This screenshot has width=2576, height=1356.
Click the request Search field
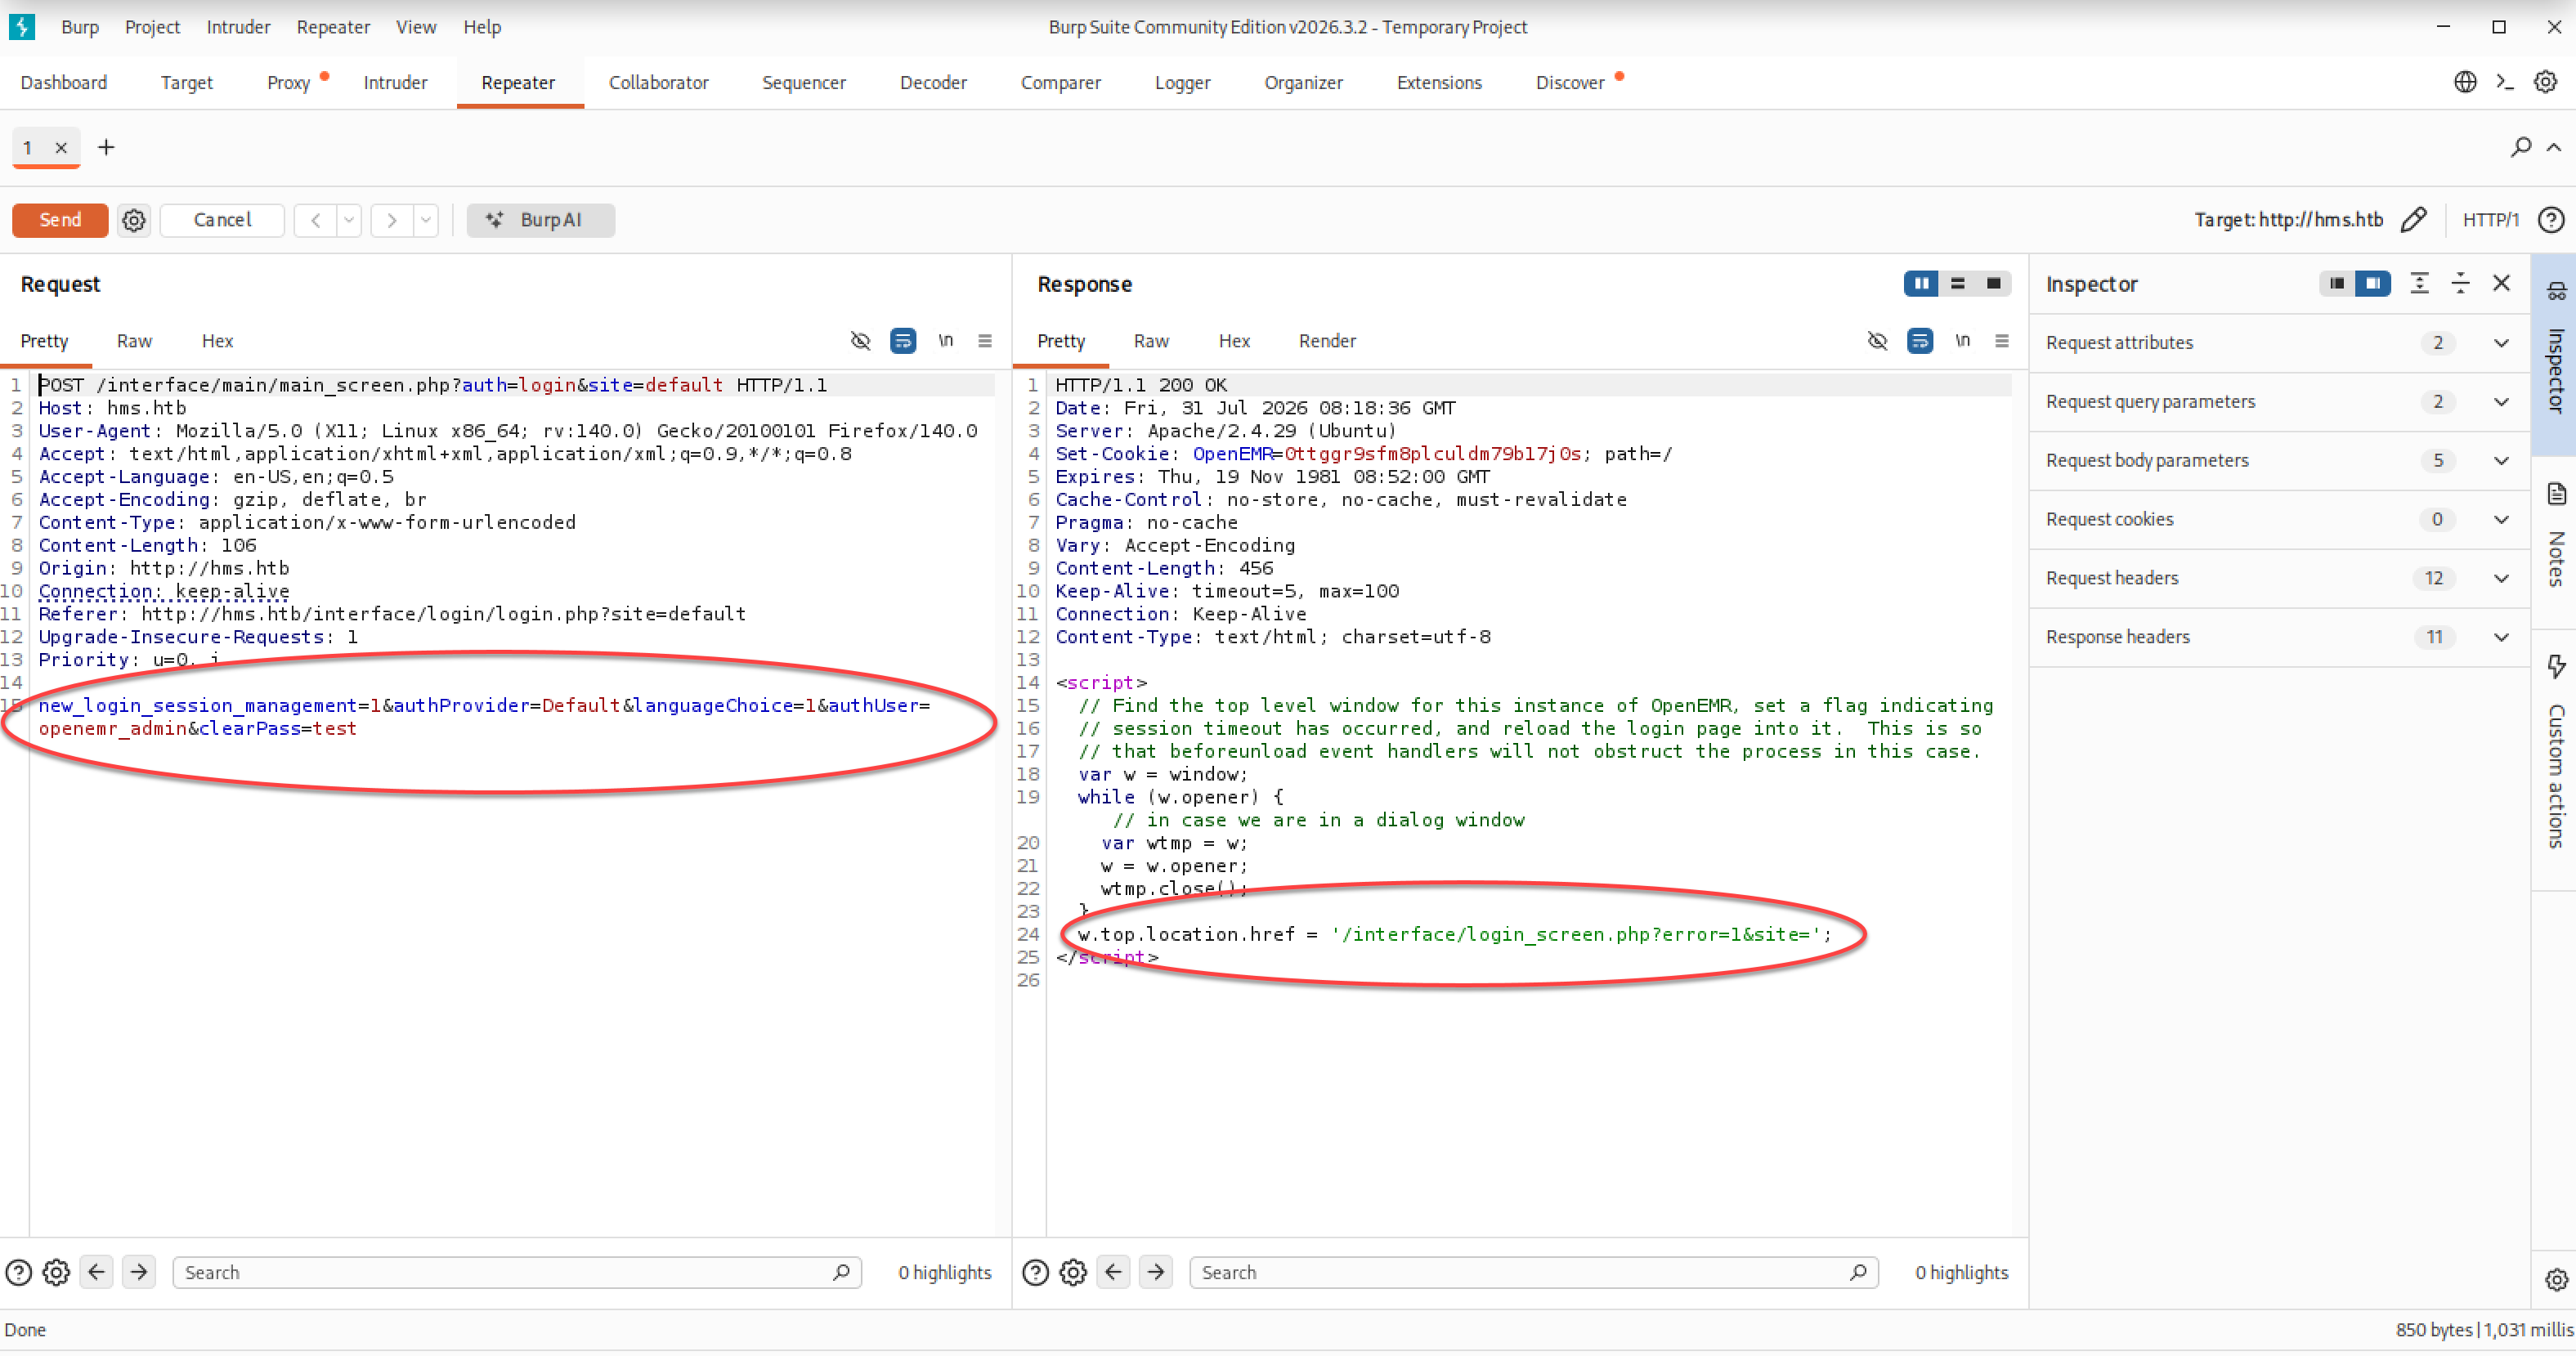tap(517, 1272)
